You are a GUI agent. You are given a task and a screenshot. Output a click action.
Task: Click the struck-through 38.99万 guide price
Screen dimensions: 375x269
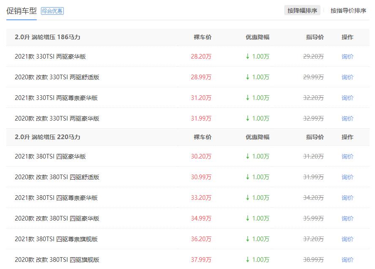(x=313, y=260)
